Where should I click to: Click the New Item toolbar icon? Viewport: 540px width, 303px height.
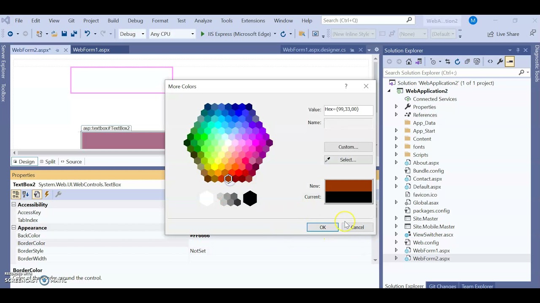[x=39, y=34]
